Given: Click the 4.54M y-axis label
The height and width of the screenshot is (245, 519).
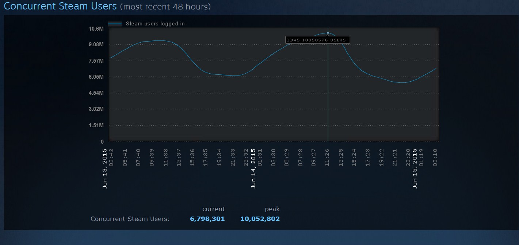Looking at the screenshot, I should coord(96,93).
